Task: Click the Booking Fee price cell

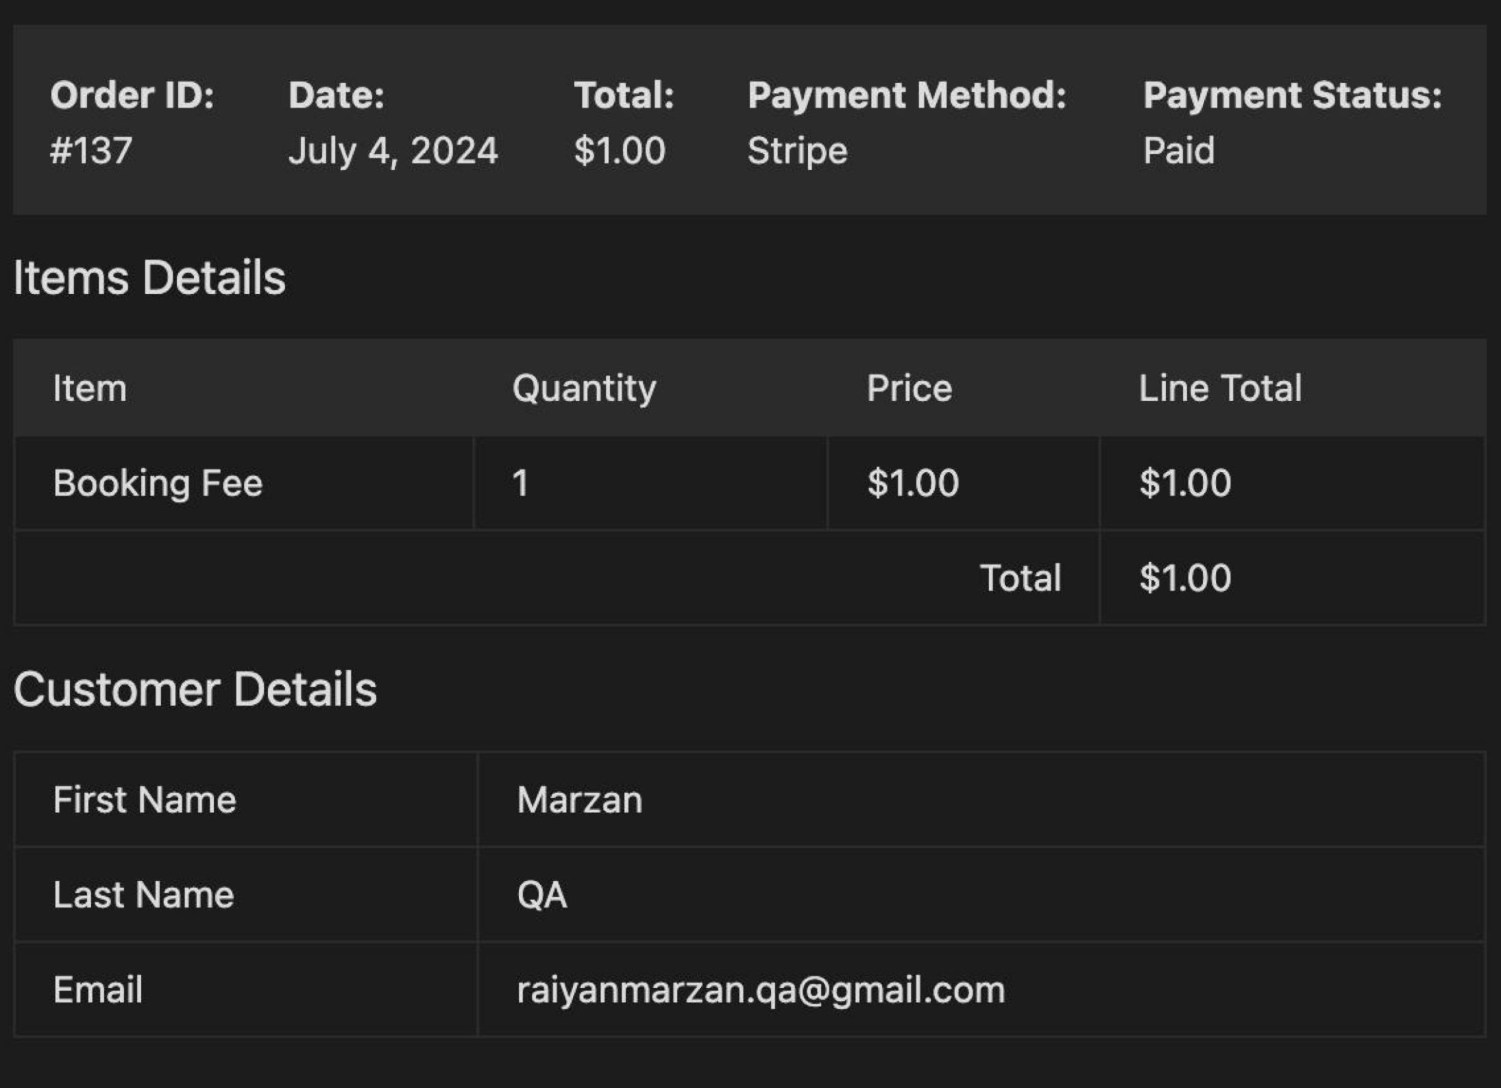Action: click(963, 483)
